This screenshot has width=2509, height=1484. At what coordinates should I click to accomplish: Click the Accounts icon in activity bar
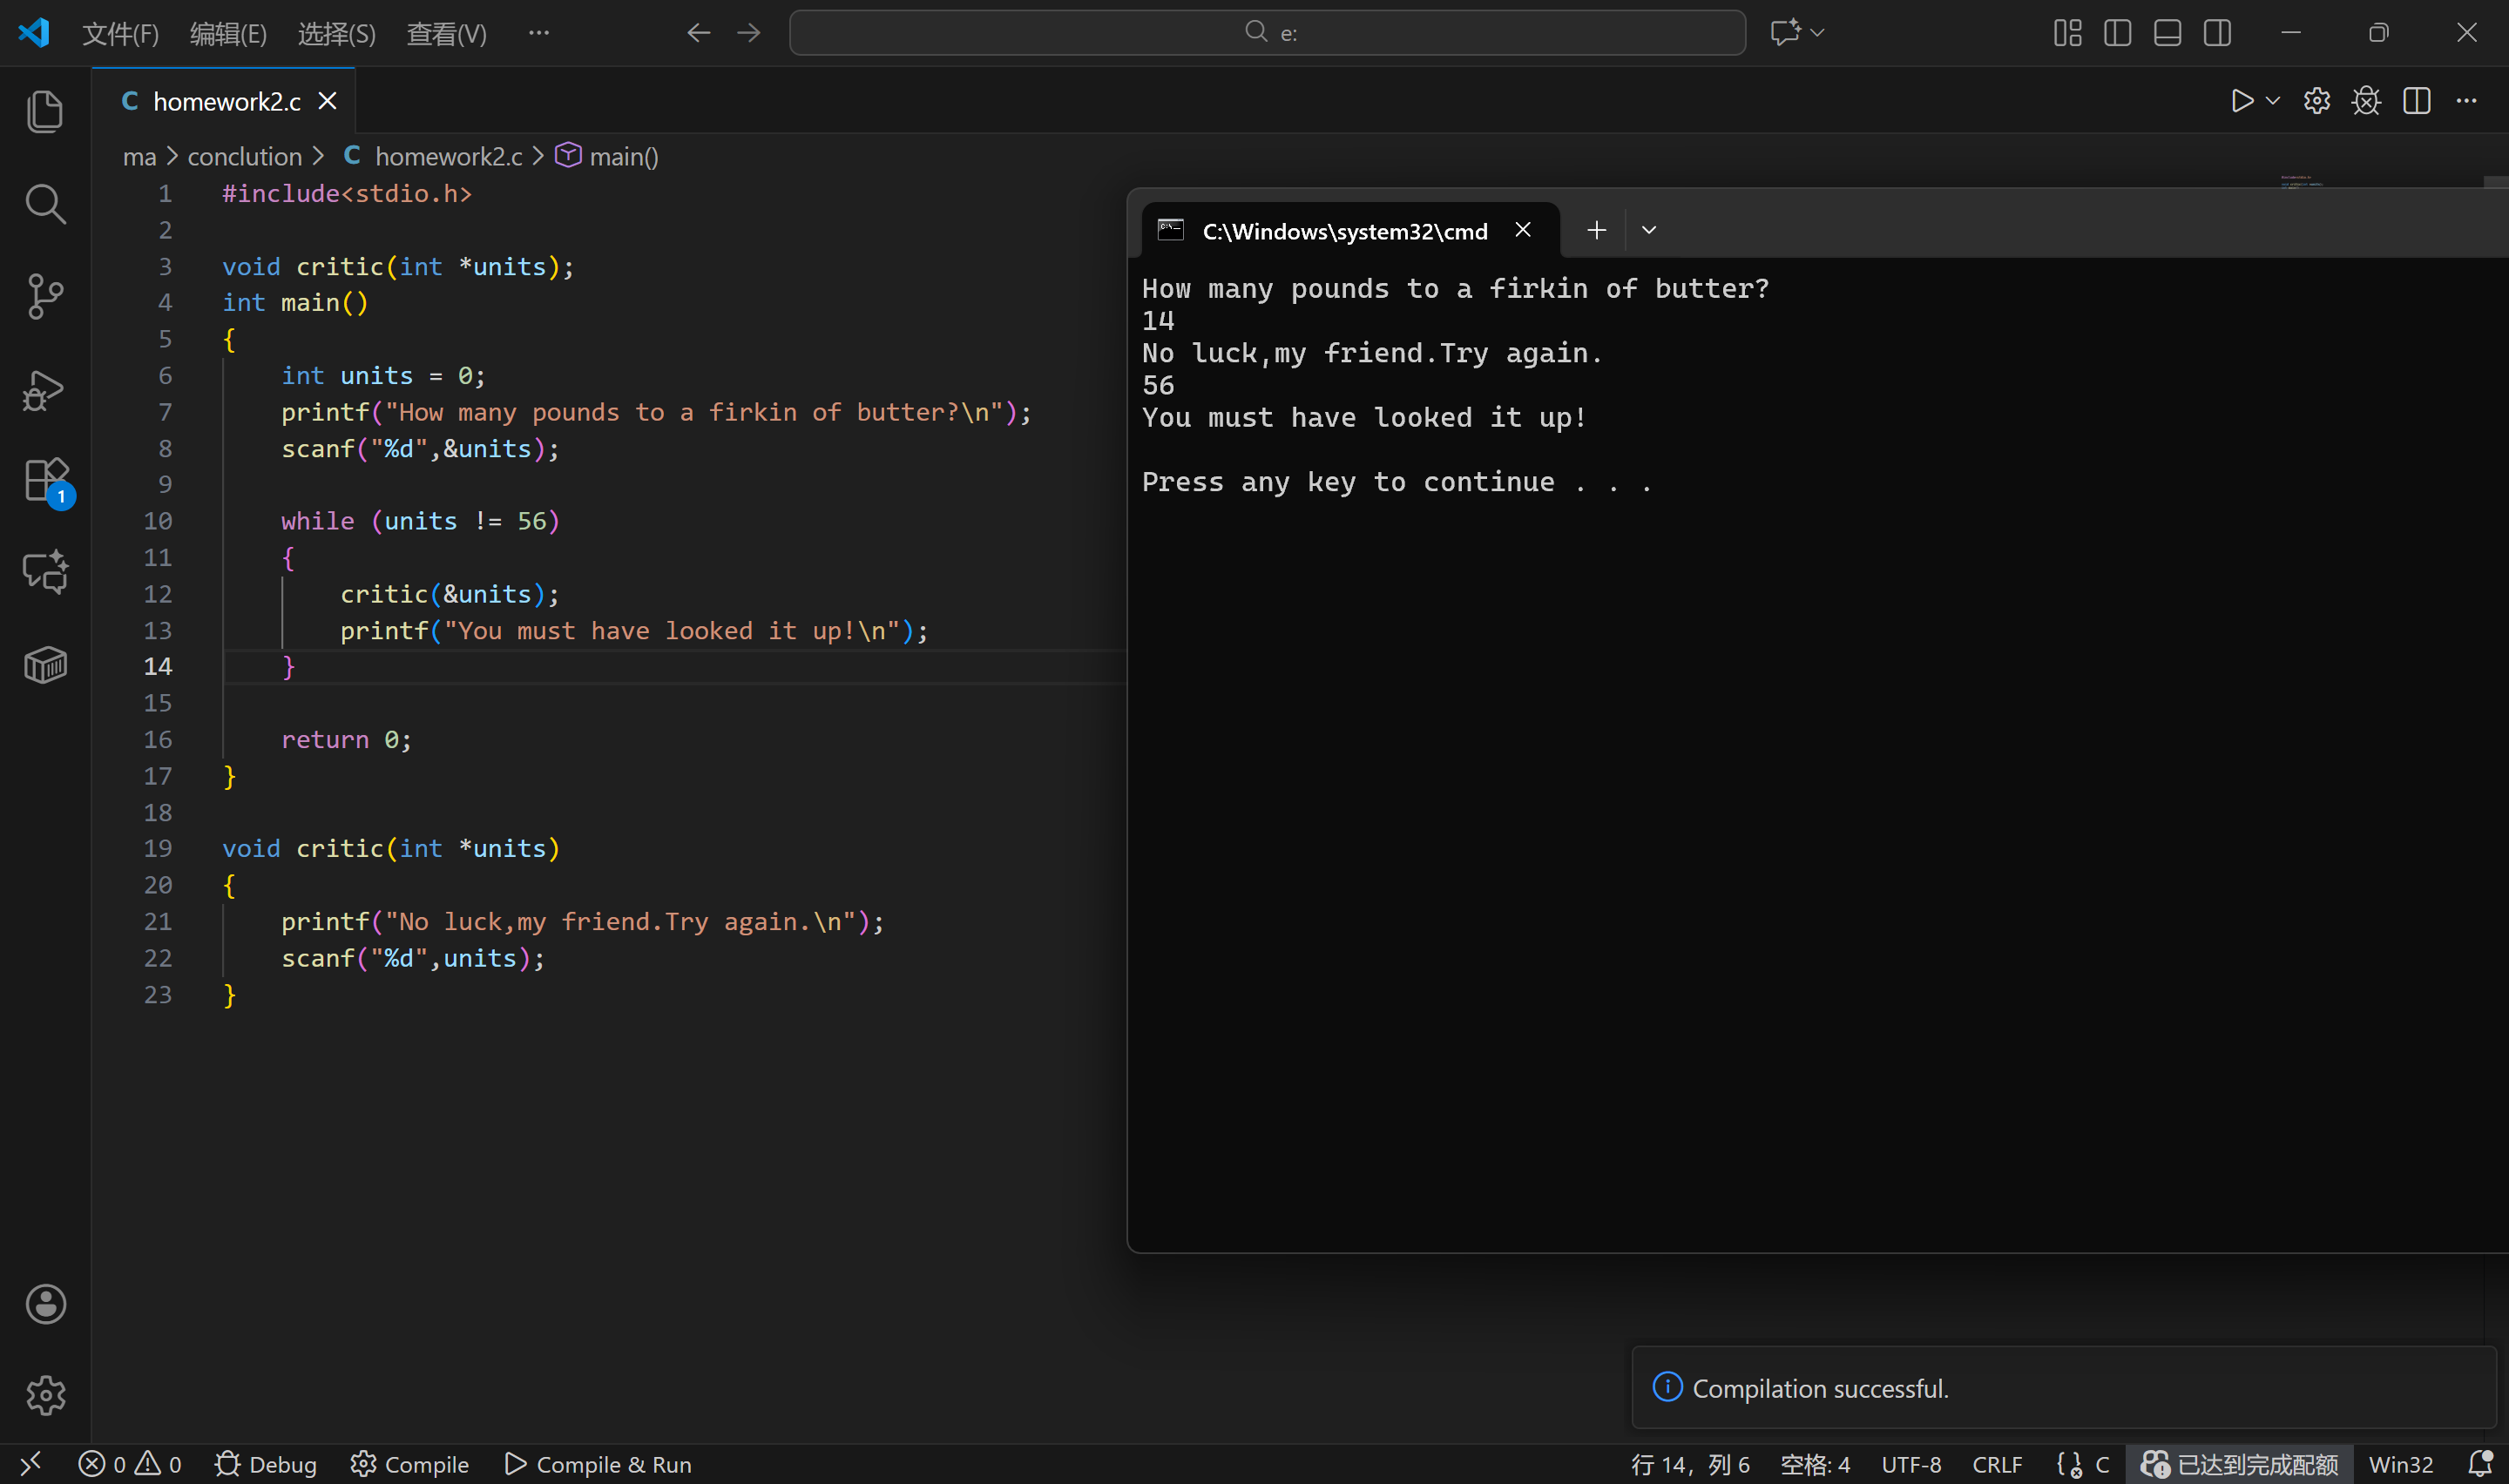coord(45,1304)
